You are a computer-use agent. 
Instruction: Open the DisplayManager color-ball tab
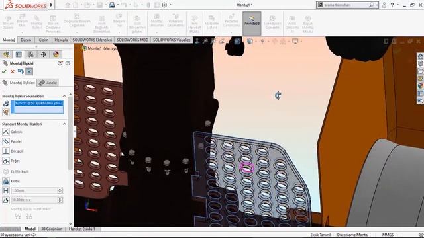point(56,54)
